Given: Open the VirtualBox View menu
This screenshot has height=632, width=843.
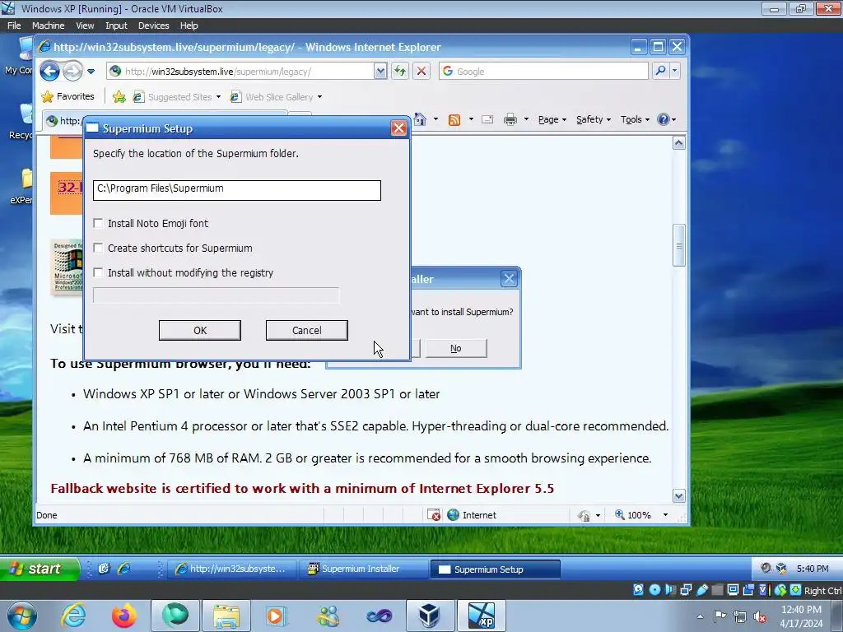Looking at the screenshot, I should click(x=85, y=26).
